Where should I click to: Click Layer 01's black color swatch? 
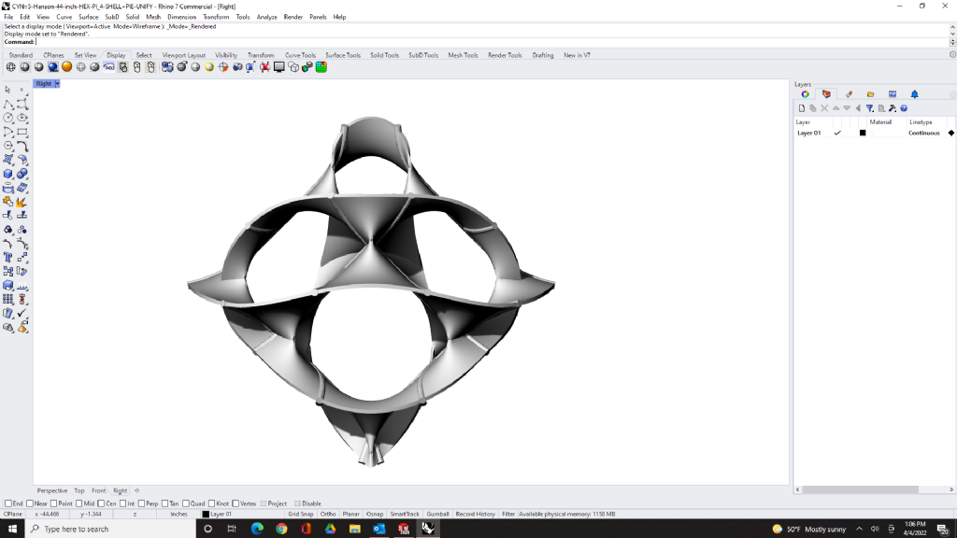pyautogui.click(x=863, y=133)
